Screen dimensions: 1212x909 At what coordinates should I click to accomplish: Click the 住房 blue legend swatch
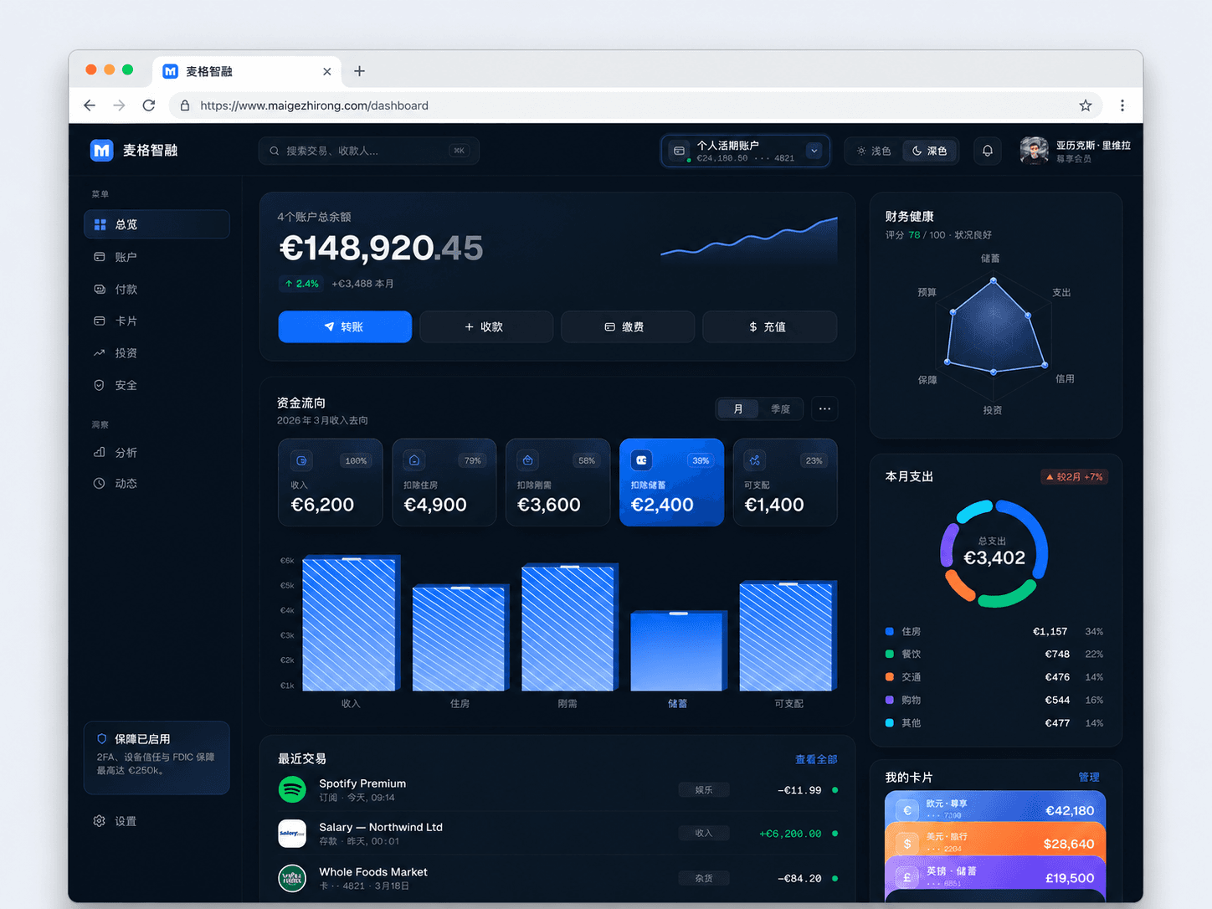click(890, 631)
